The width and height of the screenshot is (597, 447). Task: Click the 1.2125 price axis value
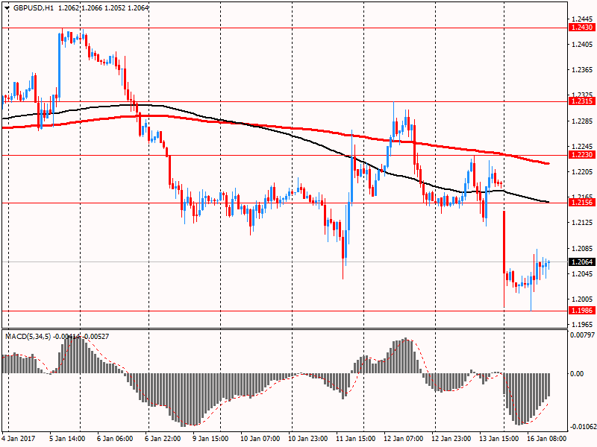[582, 223]
